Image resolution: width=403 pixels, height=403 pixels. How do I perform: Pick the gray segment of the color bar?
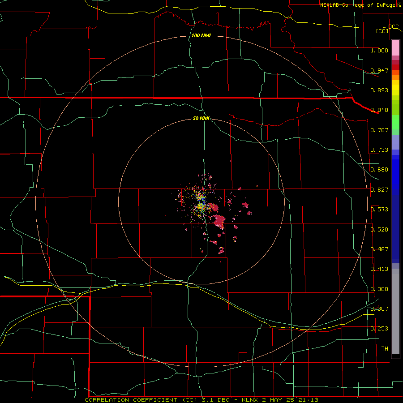[395, 311]
